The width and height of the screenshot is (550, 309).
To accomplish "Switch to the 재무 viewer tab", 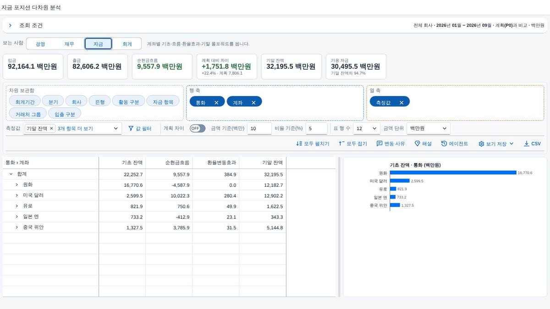I will pyautogui.click(x=69, y=44).
